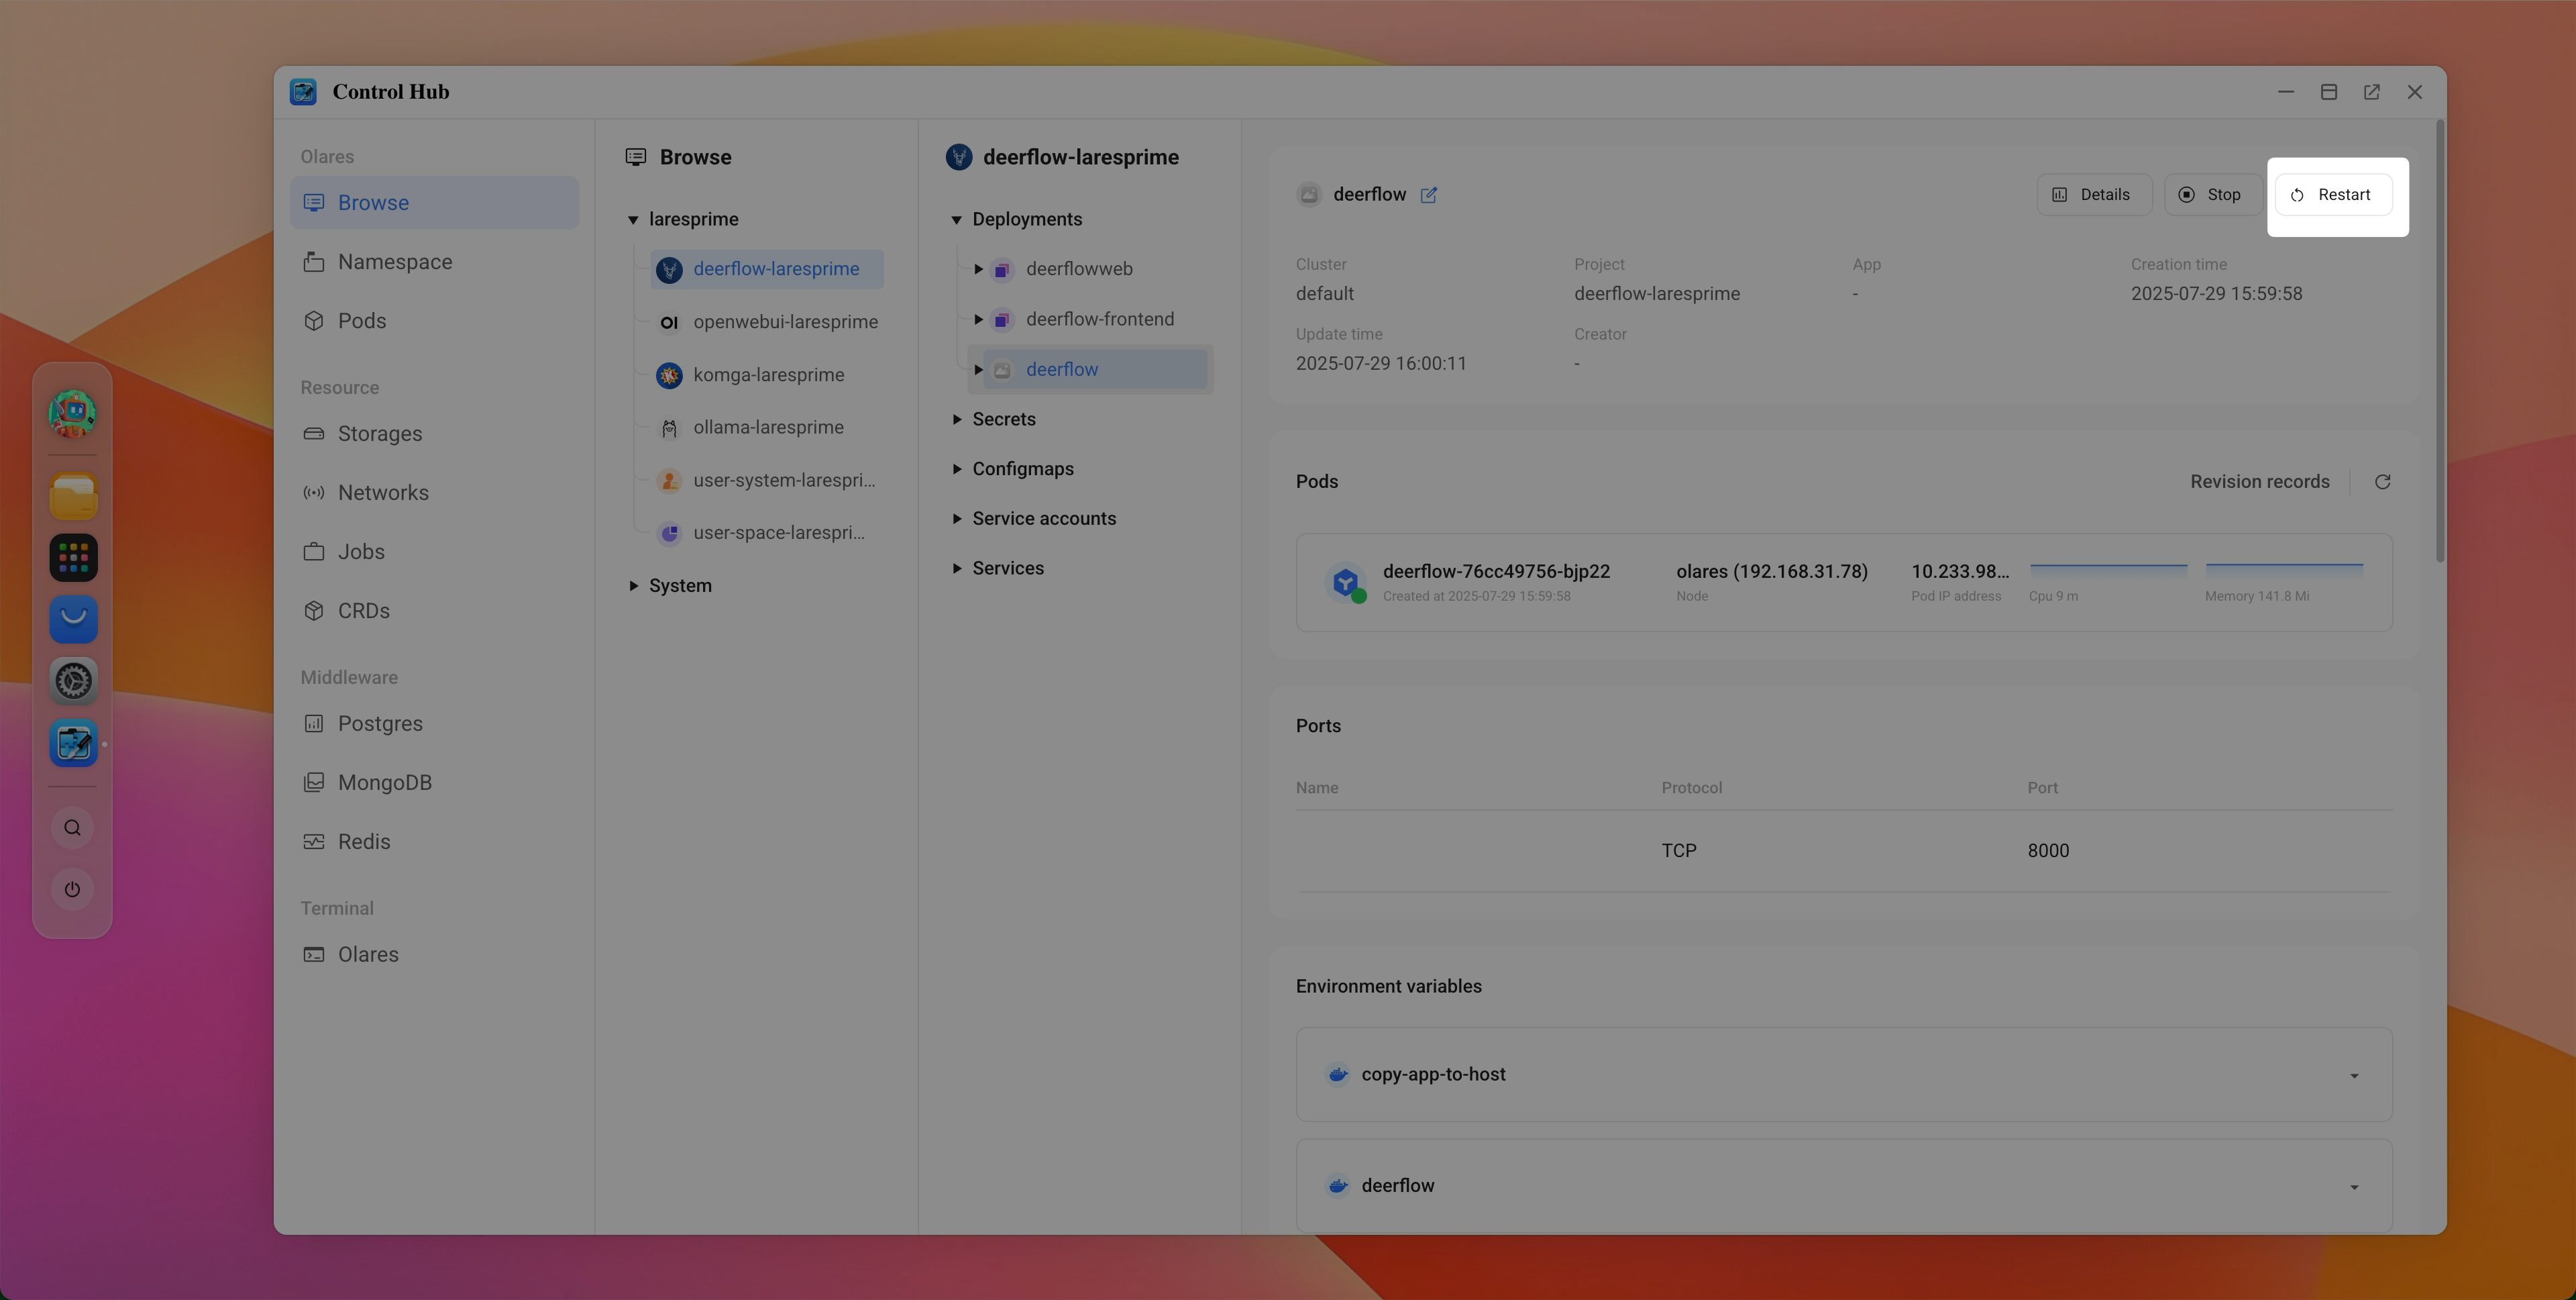Expand the deerflowweb deployment arrow
The width and height of the screenshot is (2576, 1300).
(x=978, y=269)
